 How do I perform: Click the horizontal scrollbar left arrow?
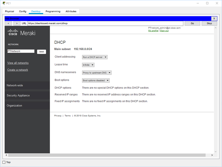6,155
